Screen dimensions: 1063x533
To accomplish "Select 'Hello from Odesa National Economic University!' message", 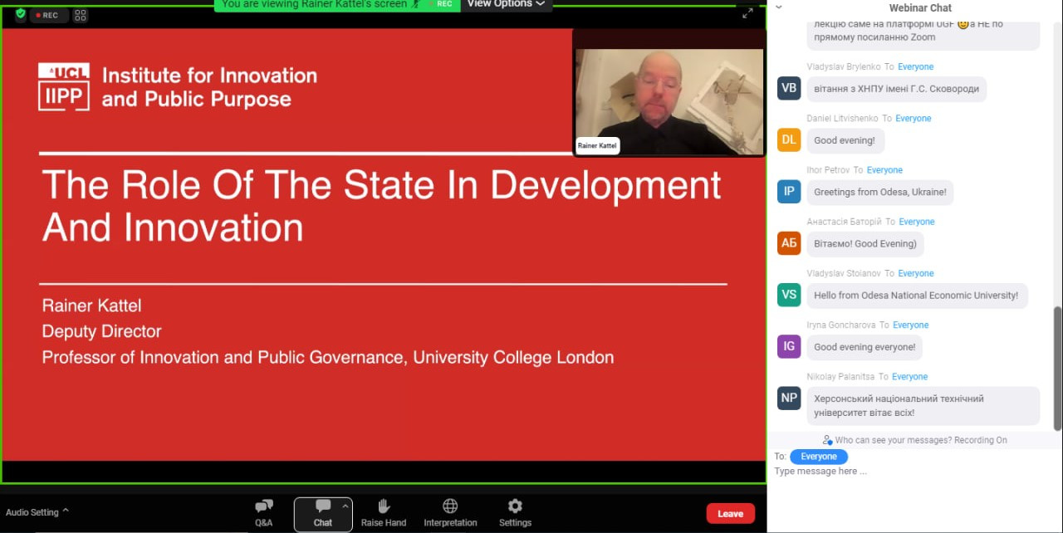I will pos(917,296).
